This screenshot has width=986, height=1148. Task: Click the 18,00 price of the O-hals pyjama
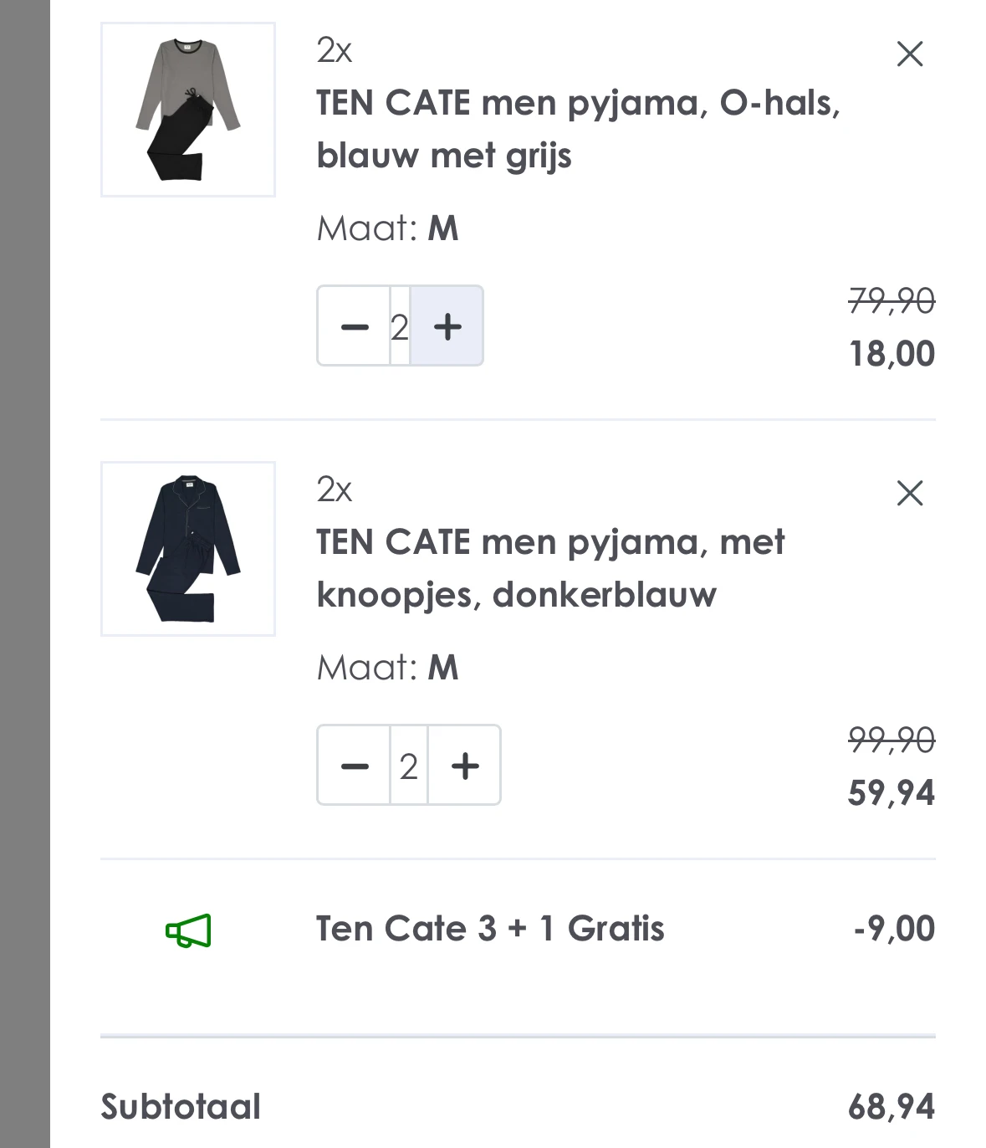(x=891, y=353)
